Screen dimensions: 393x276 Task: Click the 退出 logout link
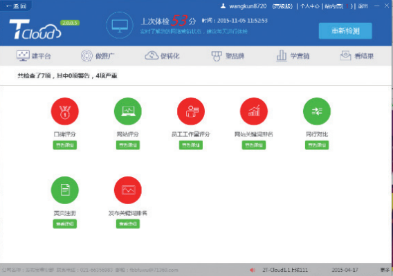point(363,6)
